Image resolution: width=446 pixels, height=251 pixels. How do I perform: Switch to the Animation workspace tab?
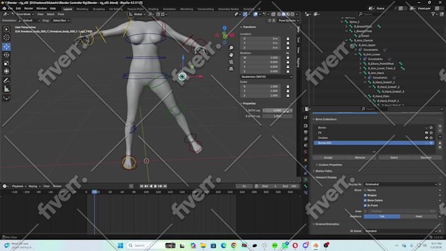[x=169, y=9]
